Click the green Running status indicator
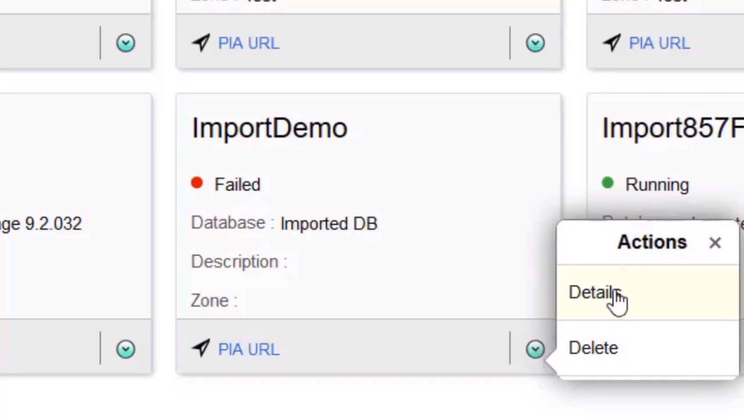The width and height of the screenshot is (744, 418). click(x=608, y=183)
